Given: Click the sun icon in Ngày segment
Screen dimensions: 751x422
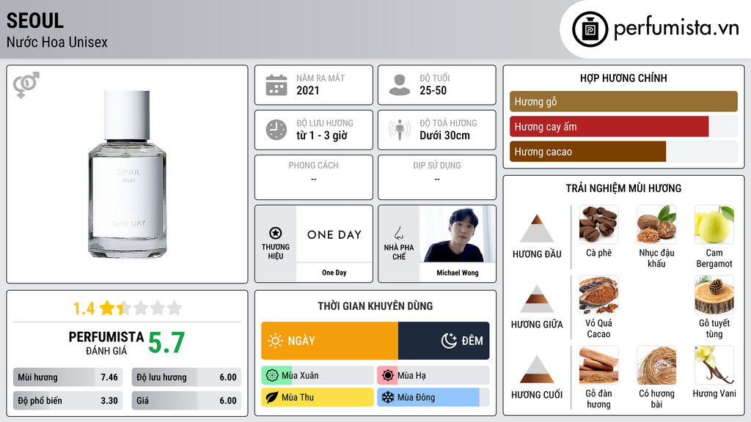Looking at the screenshot, I should point(275,341).
